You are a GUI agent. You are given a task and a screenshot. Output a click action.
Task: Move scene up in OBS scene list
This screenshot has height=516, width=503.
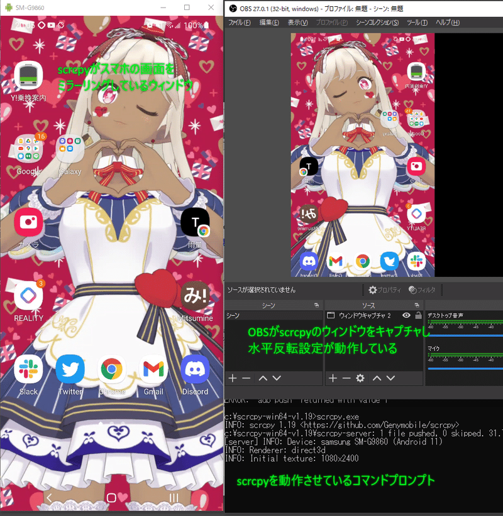[263, 378]
